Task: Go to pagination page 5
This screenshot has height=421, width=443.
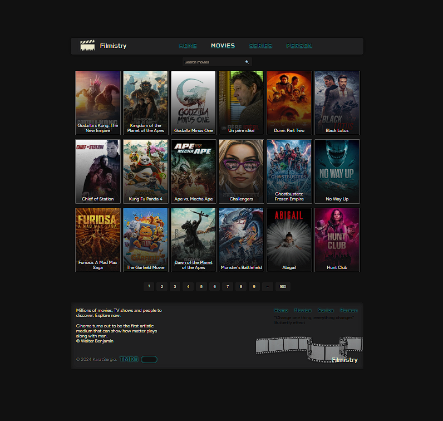Action: coord(201,286)
